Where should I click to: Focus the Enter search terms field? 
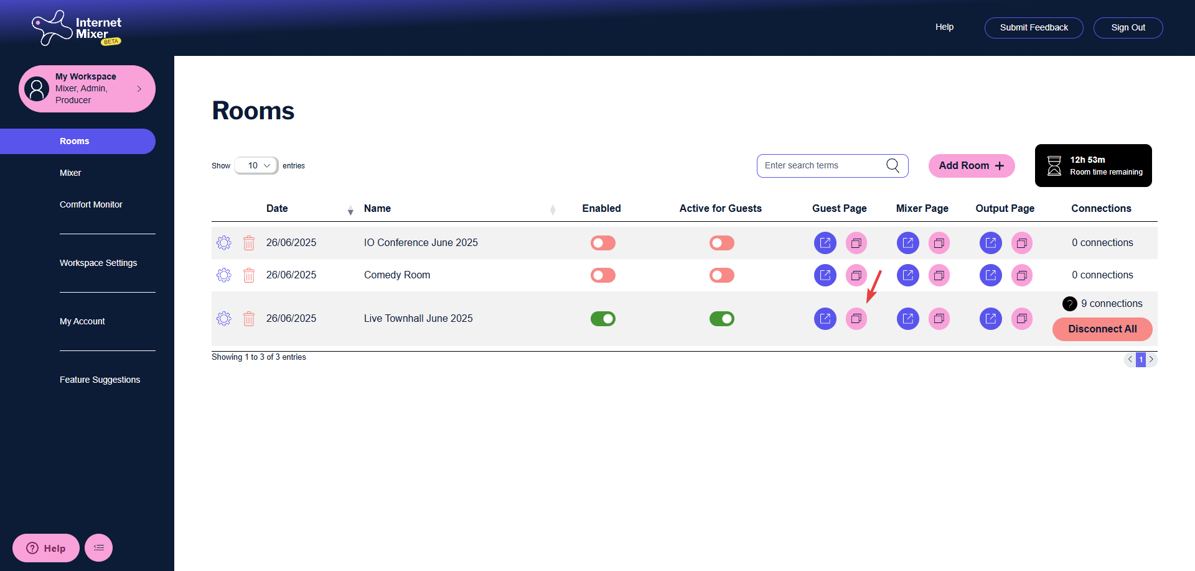(822, 166)
